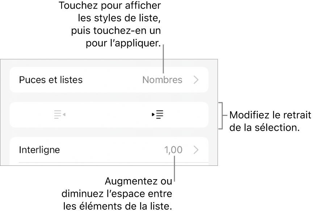The height and width of the screenshot is (216, 320).
Task: Click the word "sélection" in the callout
Action: point(277,128)
